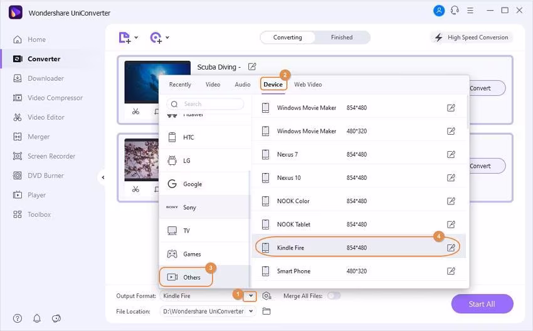The height and width of the screenshot is (331, 533).
Task: Open the user account profile icon
Action: coord(439,11)
